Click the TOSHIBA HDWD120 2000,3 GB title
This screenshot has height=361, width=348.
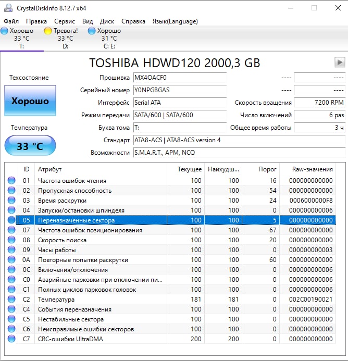tap(175, 63)
